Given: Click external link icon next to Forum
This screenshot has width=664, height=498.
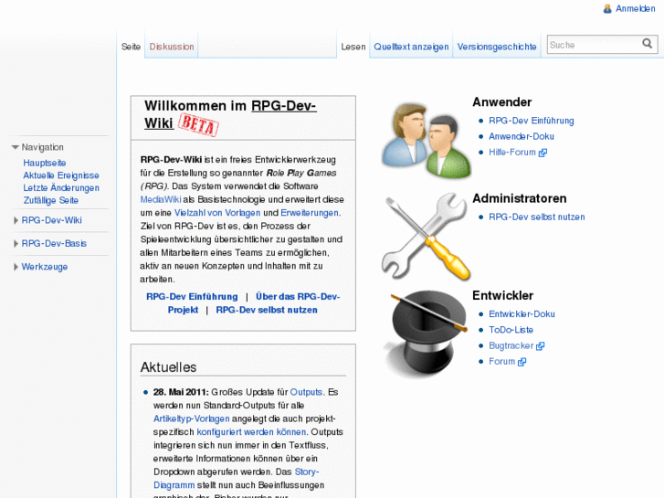Looking at the screenshot, I should (522, 362).
